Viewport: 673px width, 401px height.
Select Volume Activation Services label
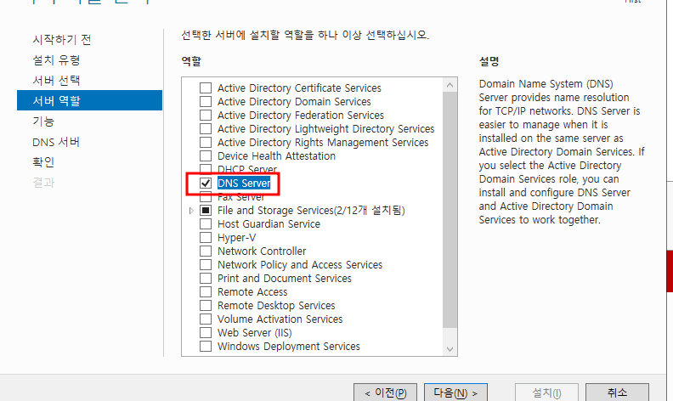280,319
